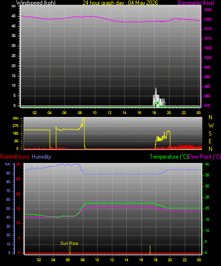Click the "Barometer (kpa)" axis label

coord(196,3)
